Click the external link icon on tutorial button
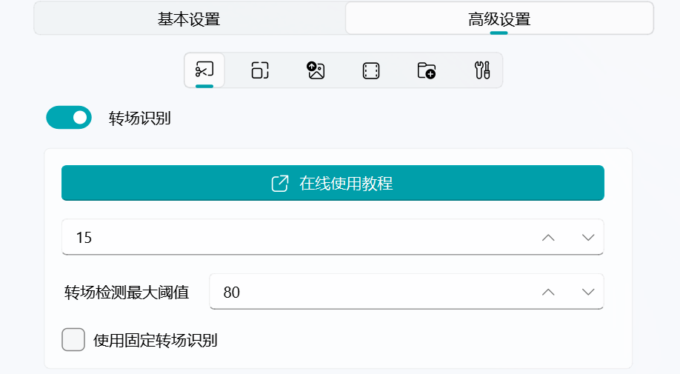The width and height of the screenshot is (680, 374). point(280,184)
